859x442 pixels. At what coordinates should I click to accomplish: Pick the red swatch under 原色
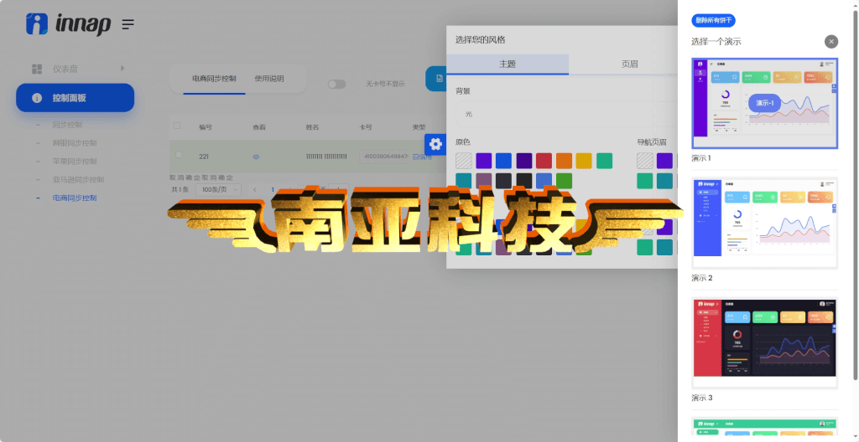click(544, 161)
